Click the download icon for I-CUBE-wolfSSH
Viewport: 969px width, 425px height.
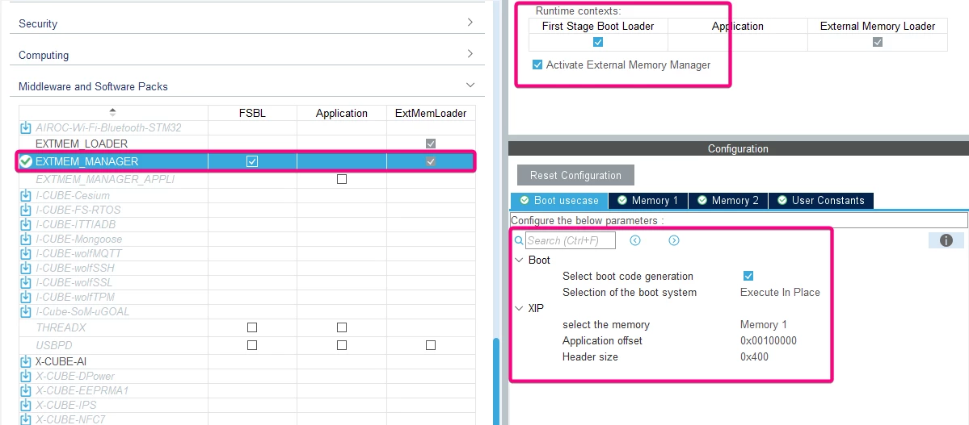[x=26, y=268]
